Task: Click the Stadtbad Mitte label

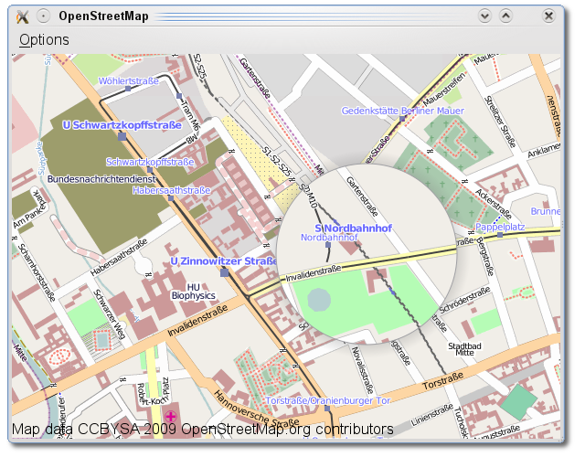Action: click(465, 353)
